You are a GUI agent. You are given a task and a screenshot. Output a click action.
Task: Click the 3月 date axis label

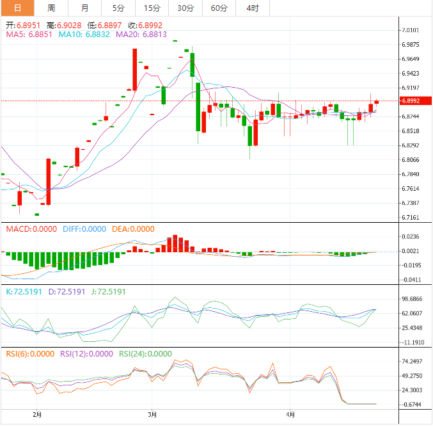(152, 415)
